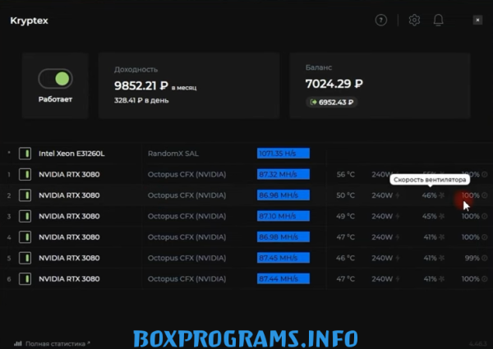Click the bar chart icon beside Полная статистика
Screen dimensions: 493x349
tap(18, 343)
